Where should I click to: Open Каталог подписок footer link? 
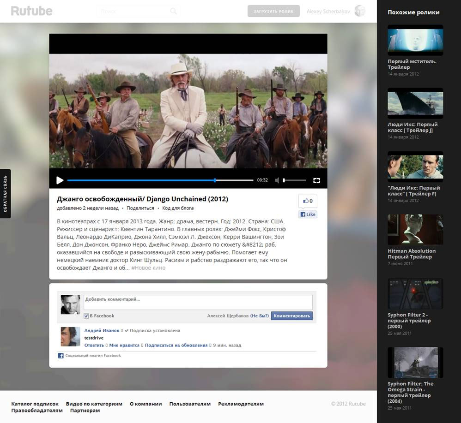tap(35, 404)
